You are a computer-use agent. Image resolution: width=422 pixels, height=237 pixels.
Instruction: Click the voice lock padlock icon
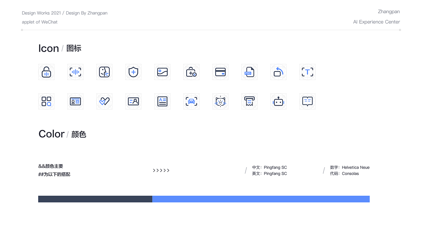pos(46,72)
